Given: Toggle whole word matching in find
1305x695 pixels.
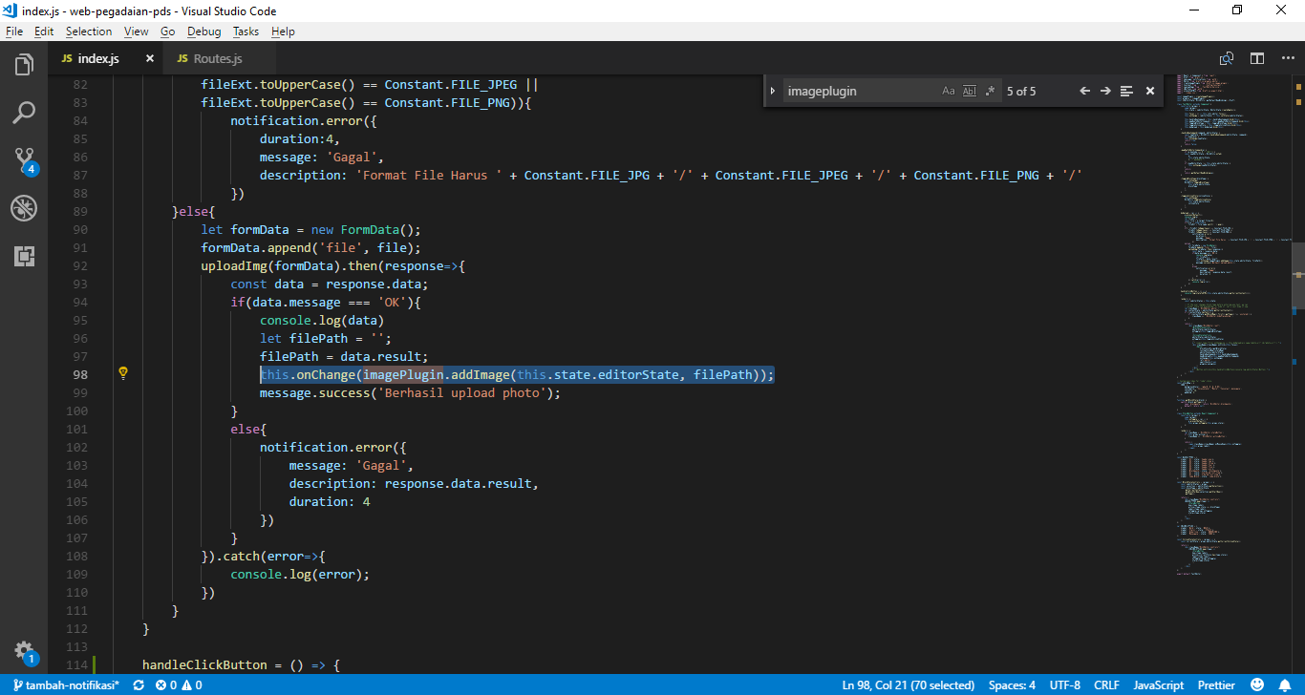Looking at the screenshot, I should click(x=970, y=91).
